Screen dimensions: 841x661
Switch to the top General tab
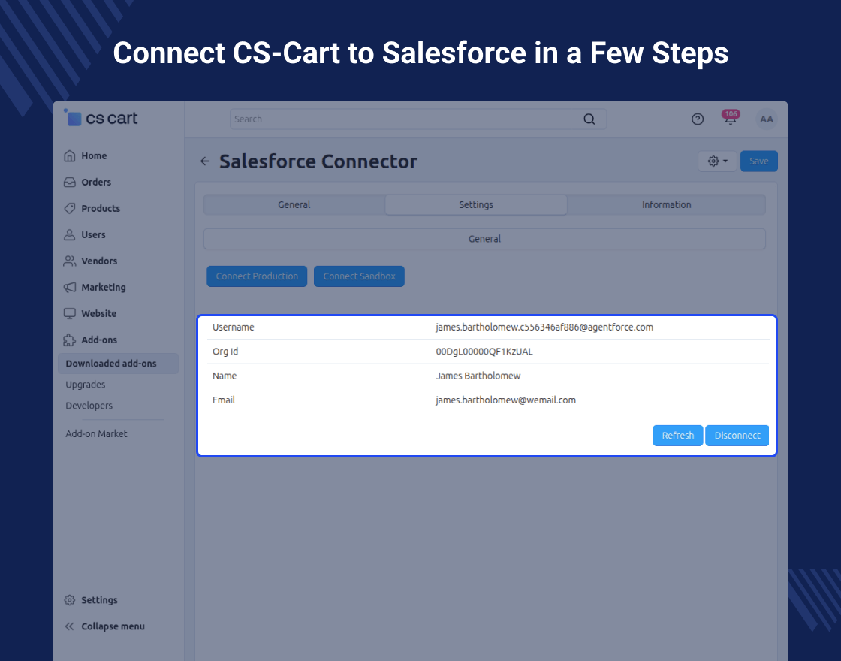click(x=294, y=205)
